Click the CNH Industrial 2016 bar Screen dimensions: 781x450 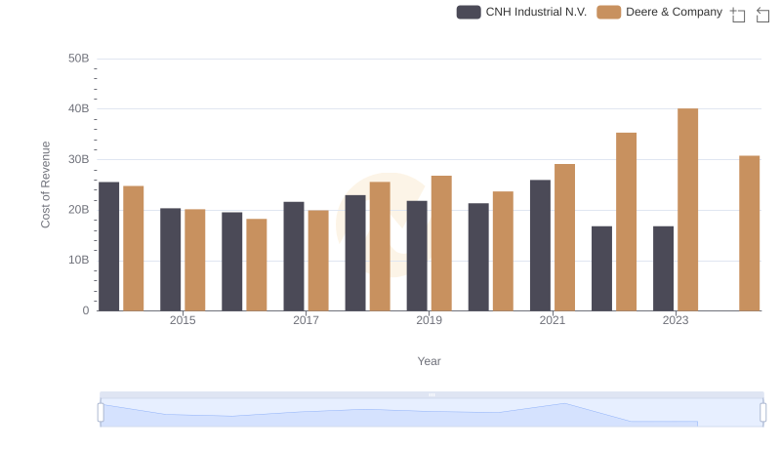point(232,262)
